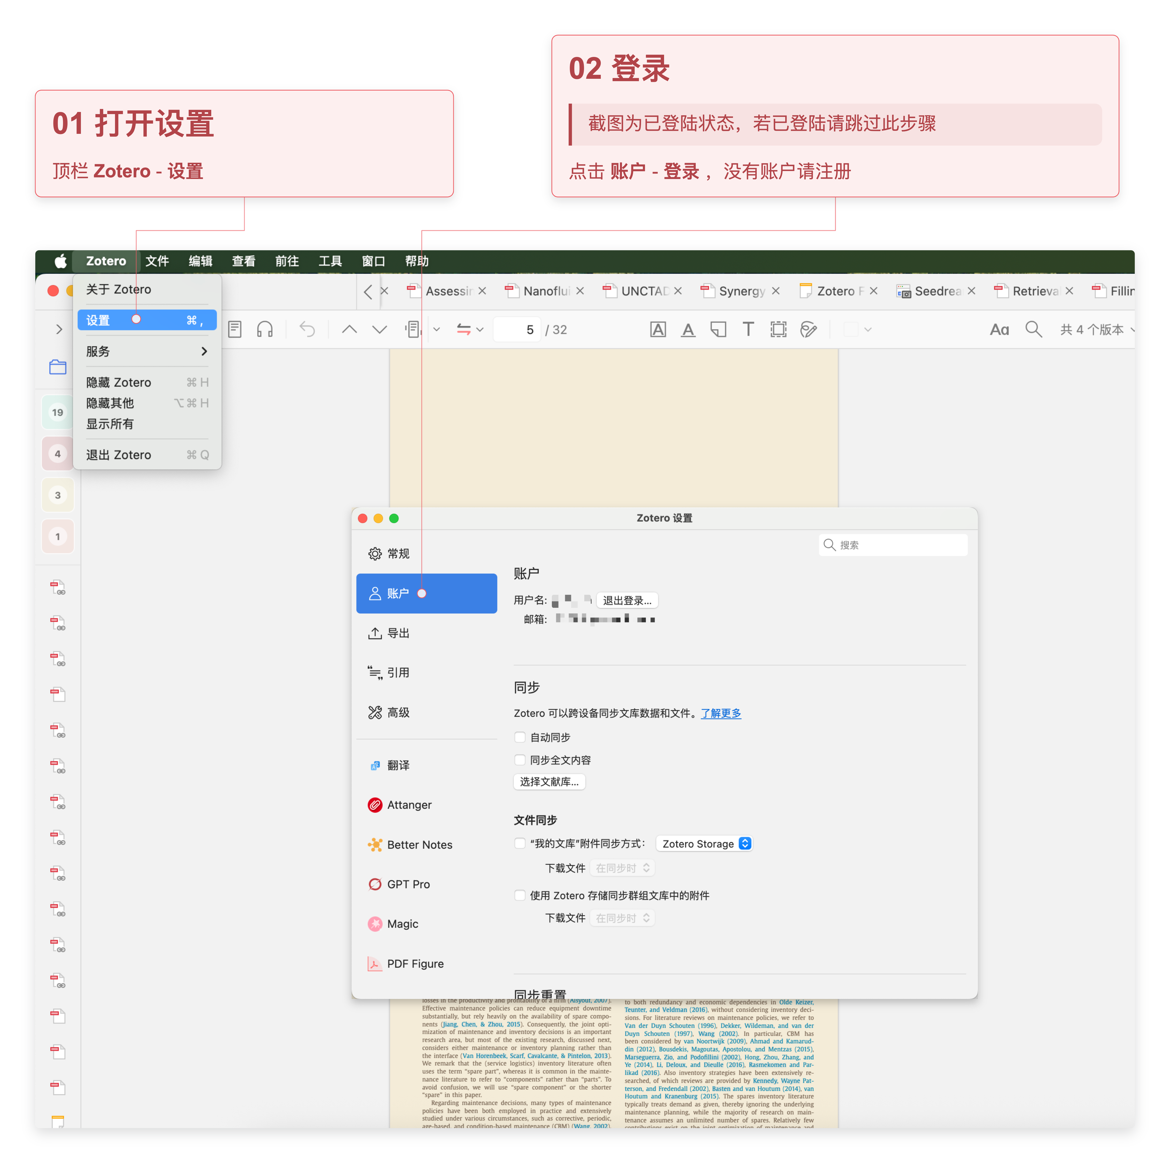Select the sidebar badge numbered 19
Image resolution: width=1163 pixels, height=1161 pixels.
click(58, 412)
